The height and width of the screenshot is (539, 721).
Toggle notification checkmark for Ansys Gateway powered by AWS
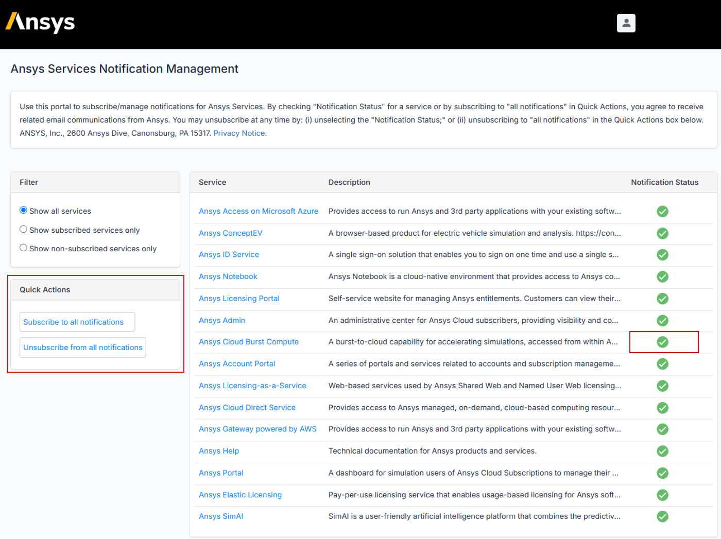[x=662, y=429]
